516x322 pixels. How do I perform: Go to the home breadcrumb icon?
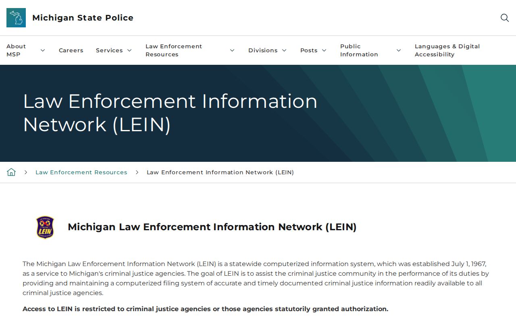pos(11,172)
